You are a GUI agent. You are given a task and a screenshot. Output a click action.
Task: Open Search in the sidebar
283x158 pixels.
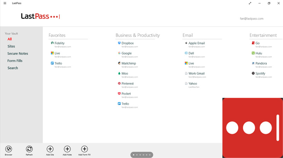pos(13,68)
